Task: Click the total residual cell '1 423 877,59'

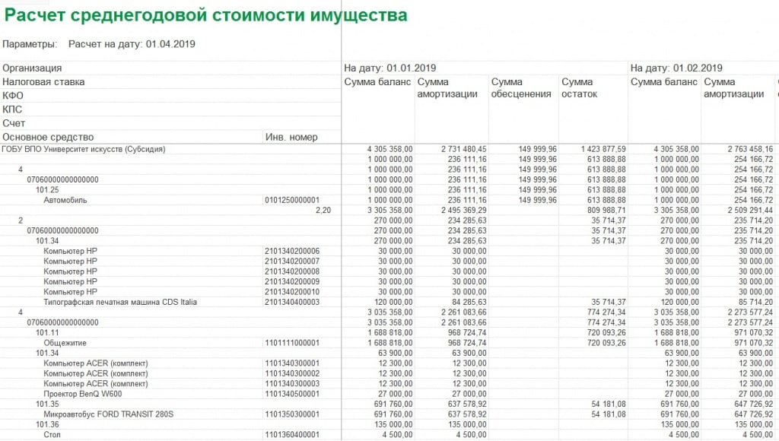Action: pyautogui.click(x=597, y=149)
